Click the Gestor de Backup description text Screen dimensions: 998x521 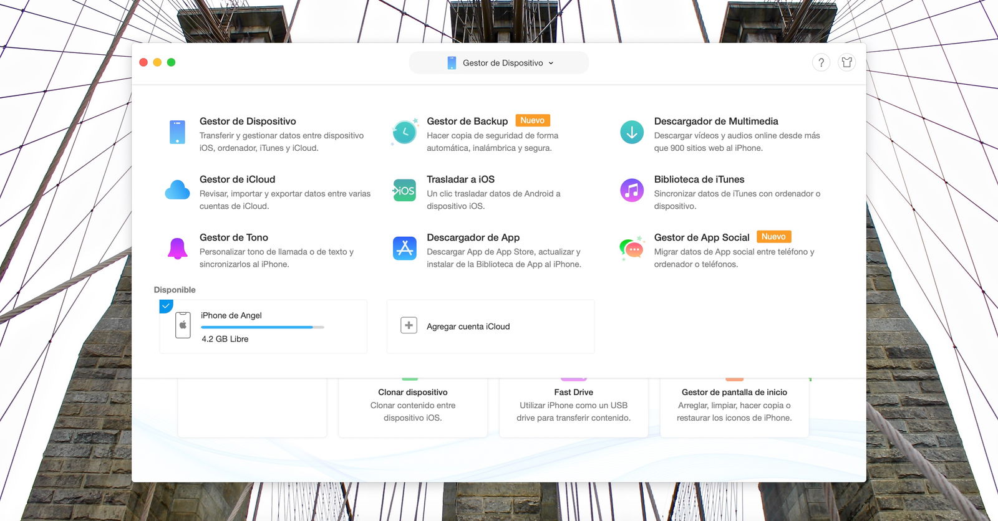(x=492, y=141)
